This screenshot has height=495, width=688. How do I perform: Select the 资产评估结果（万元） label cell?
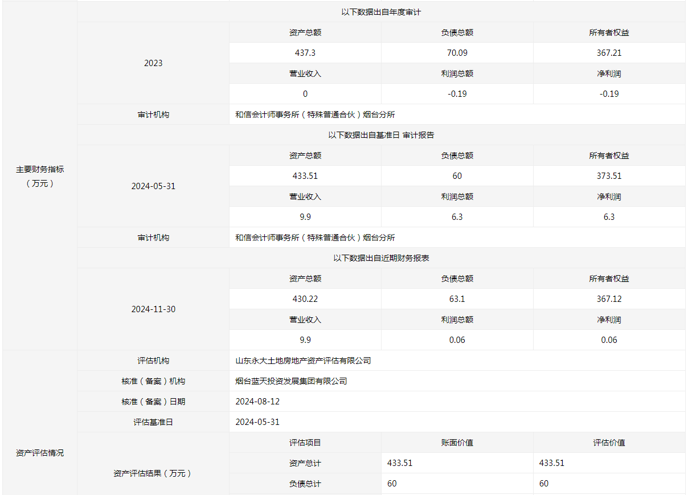pos(153,473)
